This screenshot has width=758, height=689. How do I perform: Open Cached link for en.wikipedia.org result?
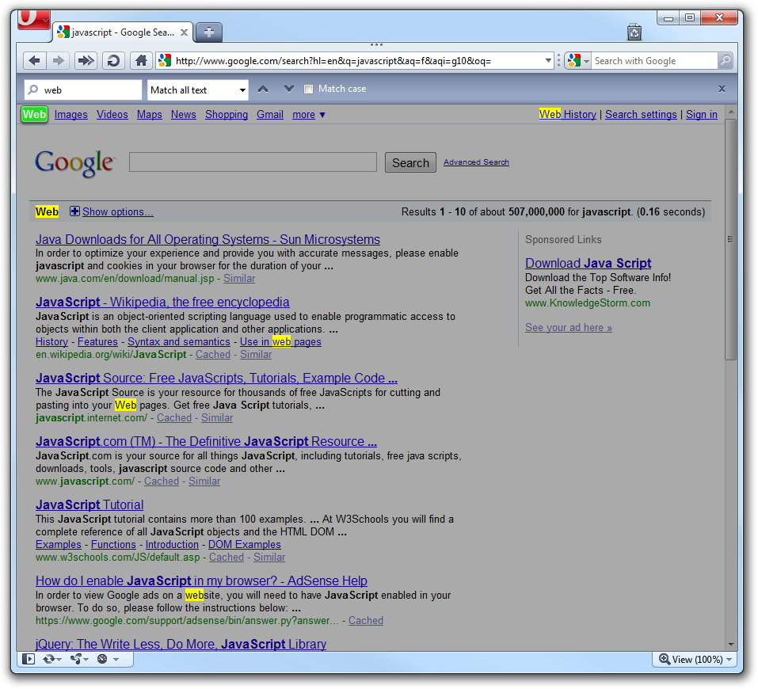[213, 355]
